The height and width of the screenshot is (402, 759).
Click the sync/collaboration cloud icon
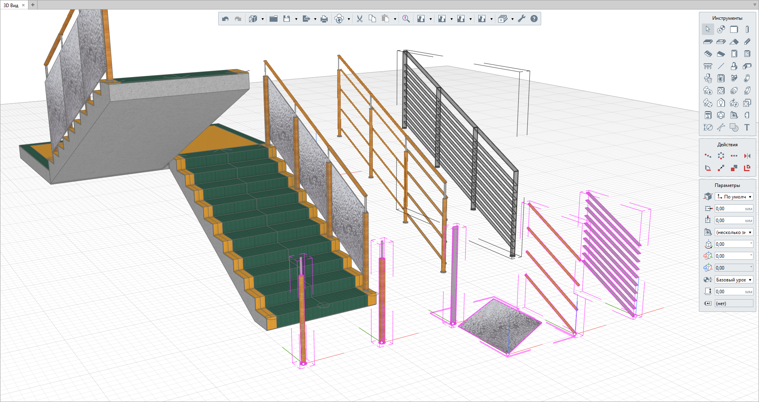point(339,19)
